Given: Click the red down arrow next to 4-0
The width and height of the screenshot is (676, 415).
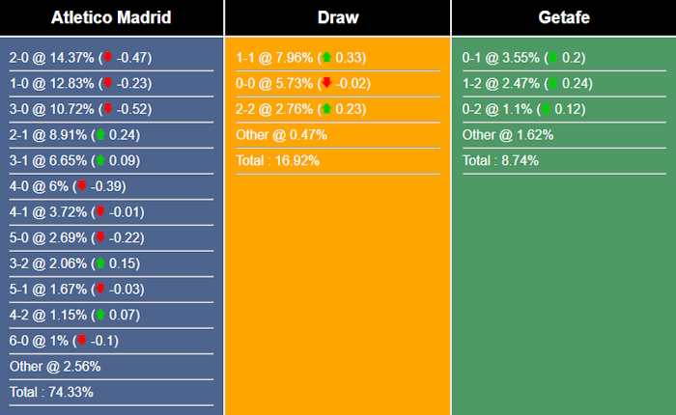Looking at the screenshot, I should tap(82, 186).
